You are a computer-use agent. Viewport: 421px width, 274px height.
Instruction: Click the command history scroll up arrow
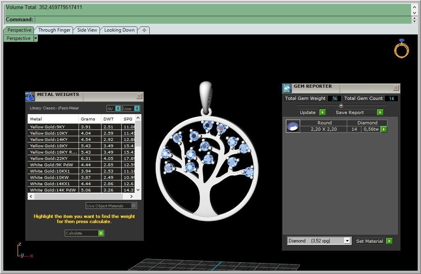coord(415,7)
